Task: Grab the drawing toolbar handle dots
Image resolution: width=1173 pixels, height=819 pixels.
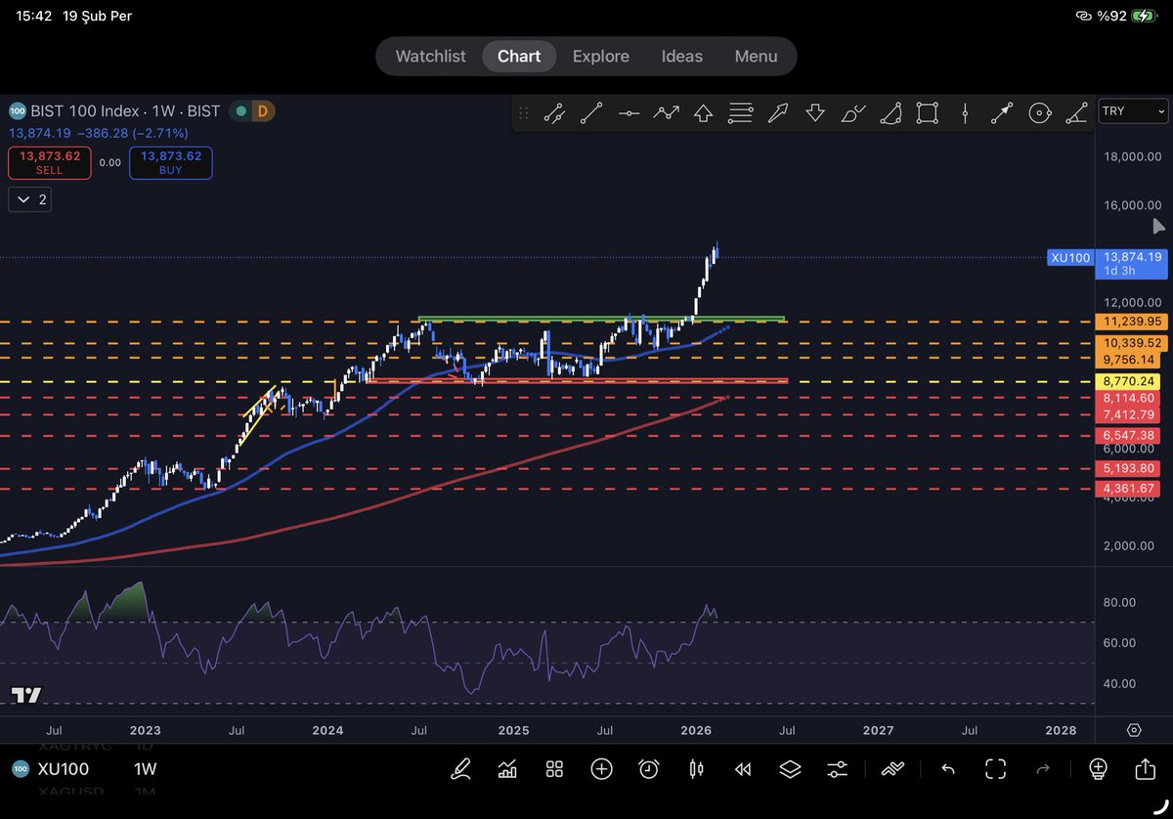Action: pyautogui.click(x=524, y=113)
